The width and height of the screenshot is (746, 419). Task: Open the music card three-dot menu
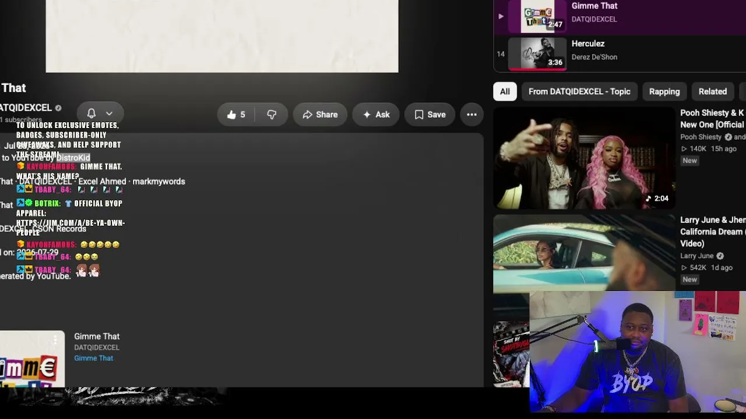click(x=56, y=339)
